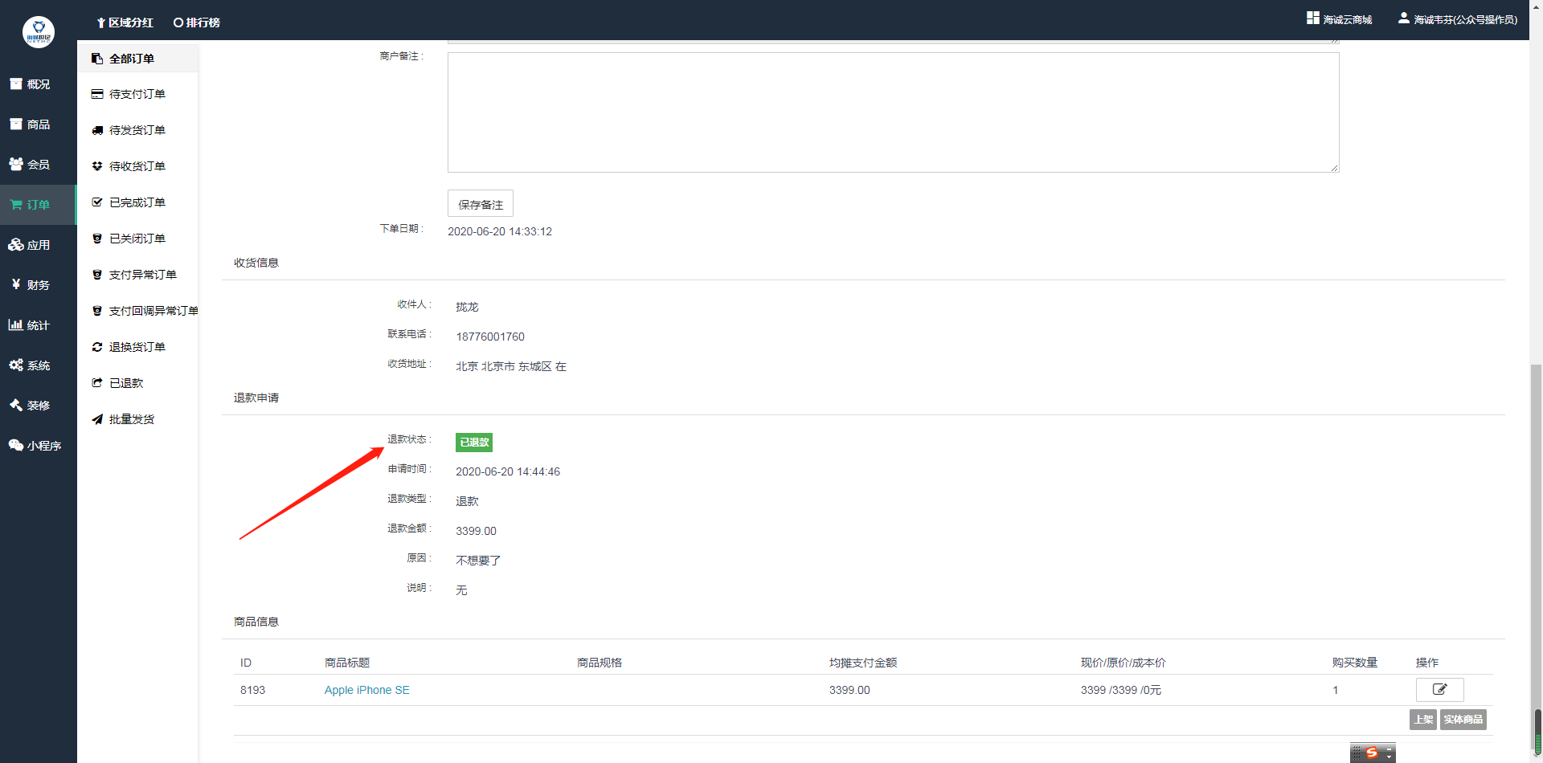
Task: Open 待发货订单 menu entry
Action: point(137,130)
